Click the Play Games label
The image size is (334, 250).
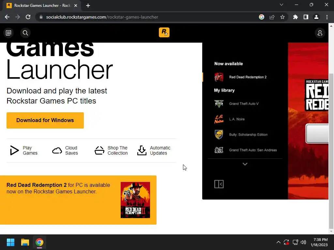point(30,150)
